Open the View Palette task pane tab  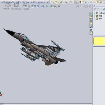(91, 27)
